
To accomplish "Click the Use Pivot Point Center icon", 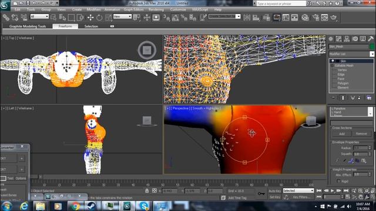I will (x=137, y=18).
